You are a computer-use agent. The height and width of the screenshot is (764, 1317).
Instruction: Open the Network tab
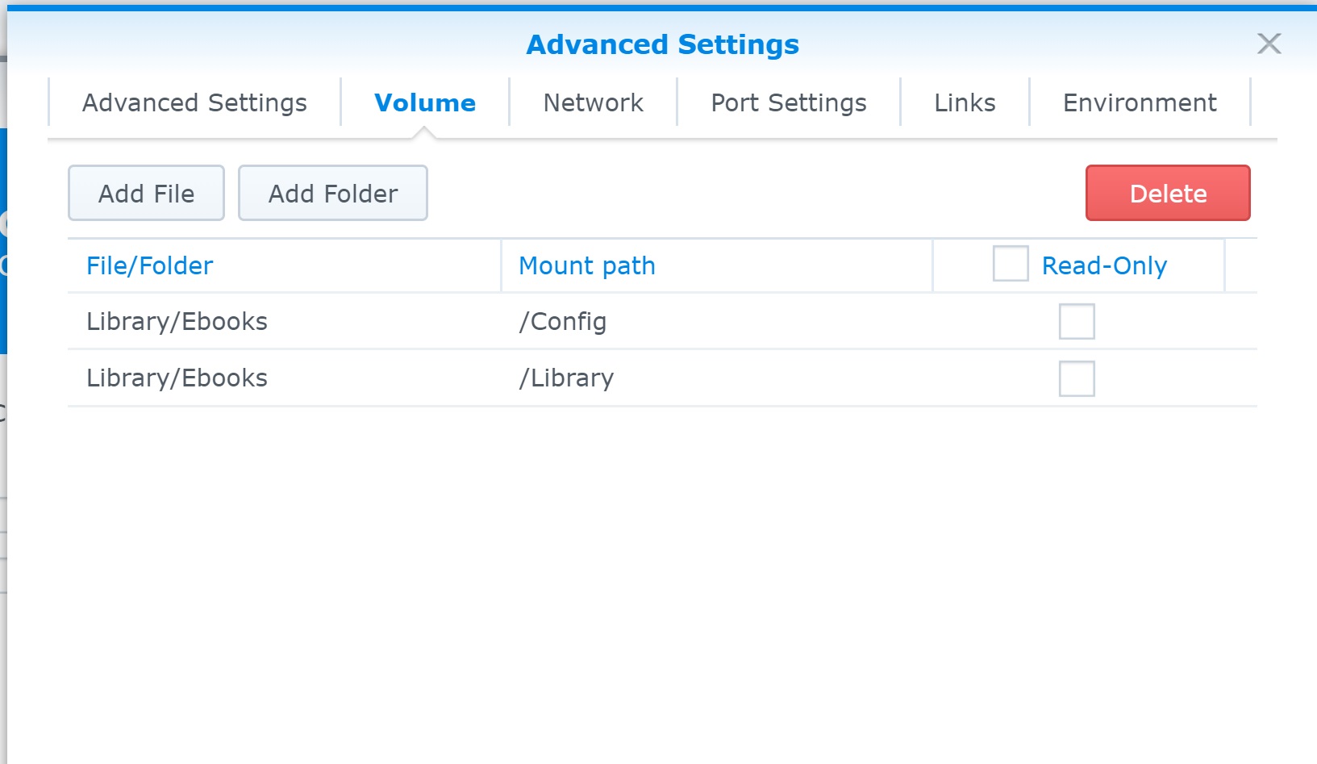593,103
